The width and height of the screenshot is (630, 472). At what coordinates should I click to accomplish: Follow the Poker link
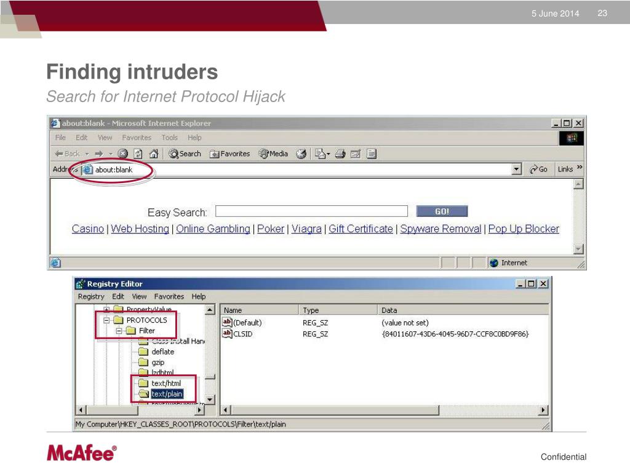point(271,229)
